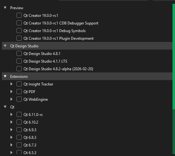Viewport: 175px width, 156px height.
Task: Tick the Qt PDF checkbox
Action: [x=19, y=92]
